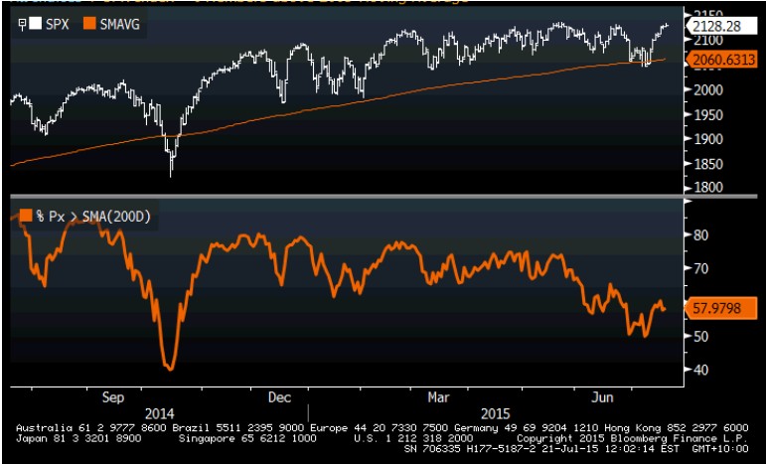Click the 80 level on lower axis
The height and width of the screenshot is (464, 766).
[701, 234]
